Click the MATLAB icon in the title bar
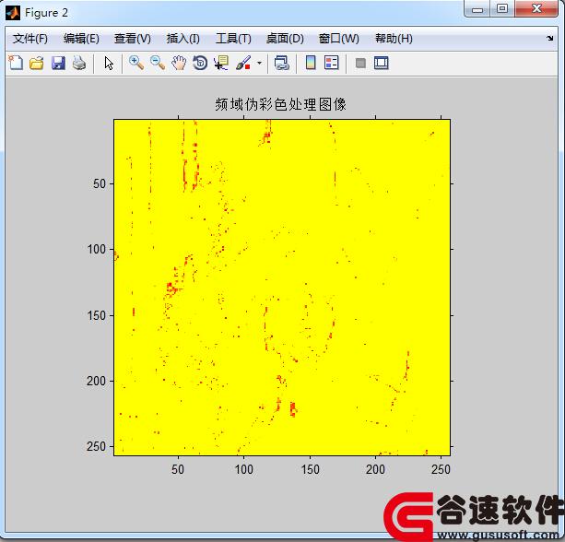 13,13
